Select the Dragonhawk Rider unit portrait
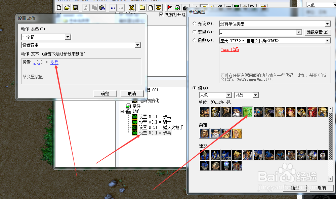The image size is (336, 199). pos(323,112)
